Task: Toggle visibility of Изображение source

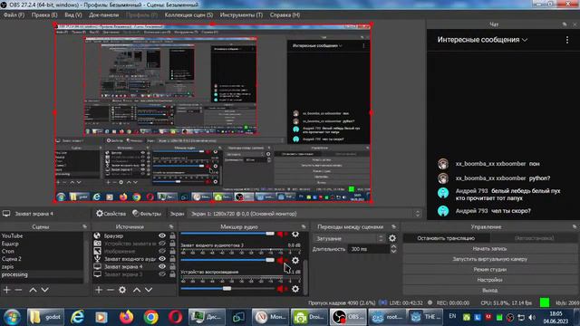Action: (x=162, y=251)
